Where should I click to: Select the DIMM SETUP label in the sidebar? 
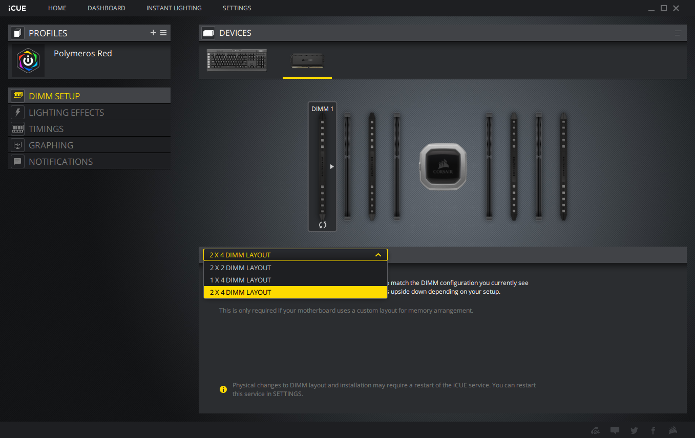pos(54,96)
